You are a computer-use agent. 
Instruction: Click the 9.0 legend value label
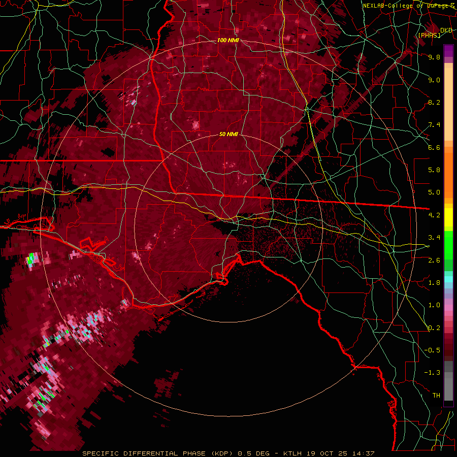(434, 80)
